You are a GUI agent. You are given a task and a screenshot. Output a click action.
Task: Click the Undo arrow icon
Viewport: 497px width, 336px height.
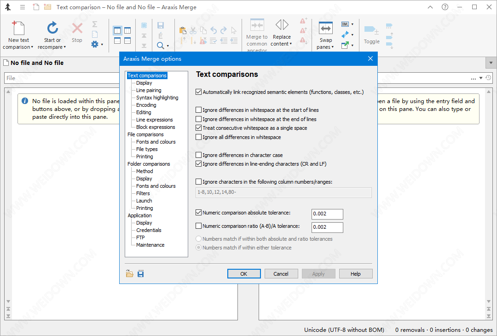pyautogui.click(x=214, y=30)
